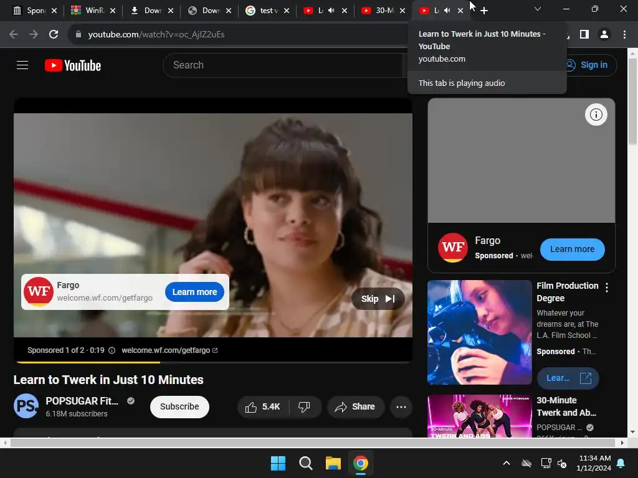
Task: Click Learn button on Film School ad
Action: coord(568,378)
